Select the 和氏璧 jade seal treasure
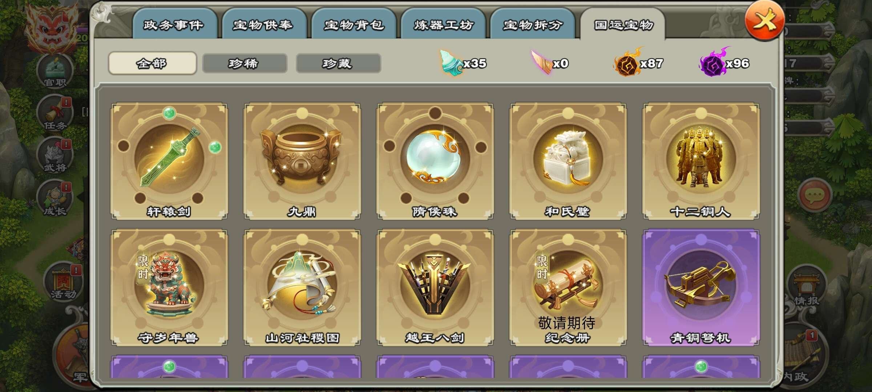This screenshot has width=872, height=392. (568, 161)
